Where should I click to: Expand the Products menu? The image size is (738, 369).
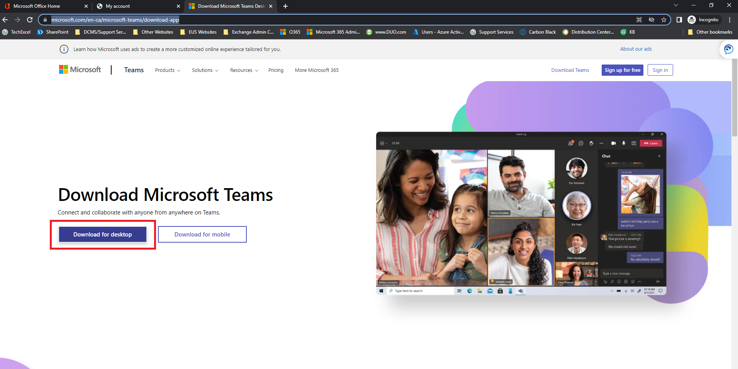pos(168,70)
